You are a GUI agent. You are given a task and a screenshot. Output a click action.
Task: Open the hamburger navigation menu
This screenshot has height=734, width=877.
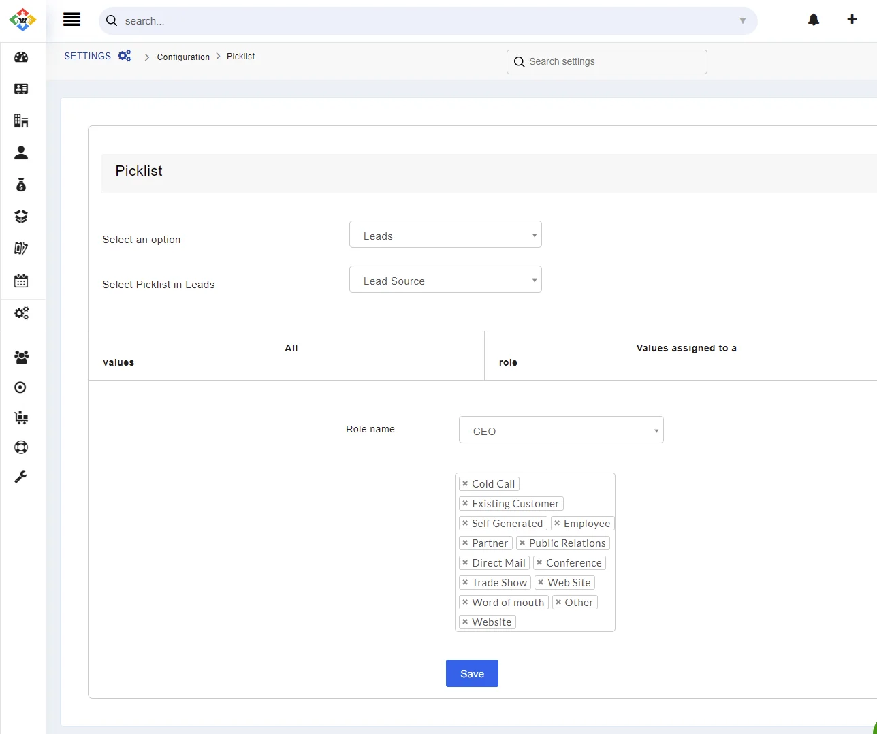(x=71, y=19)
